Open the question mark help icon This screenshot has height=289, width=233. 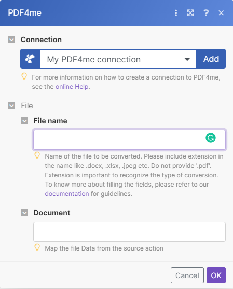[206, 13]
